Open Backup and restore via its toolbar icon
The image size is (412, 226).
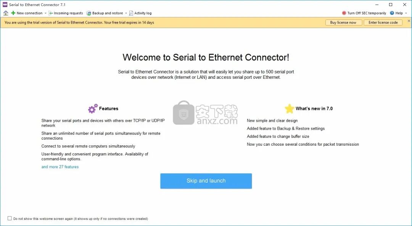coord(89,13)
